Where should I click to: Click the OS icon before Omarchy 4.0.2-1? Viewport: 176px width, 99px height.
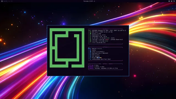[89, 49]
